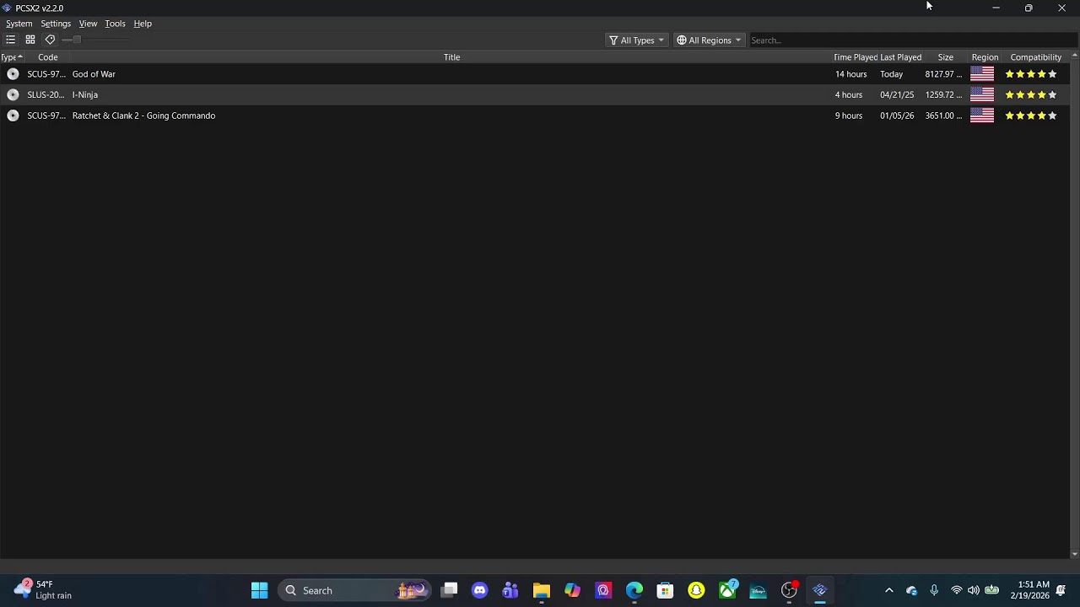The width and height of the screenshot is (1080, 607).
Task: Open Task View from the taskbar
Action: point(450,590)
